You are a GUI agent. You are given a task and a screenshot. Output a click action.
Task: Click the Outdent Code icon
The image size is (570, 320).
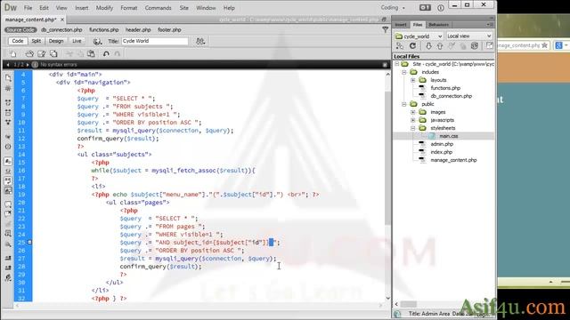[x=8, y=268]
